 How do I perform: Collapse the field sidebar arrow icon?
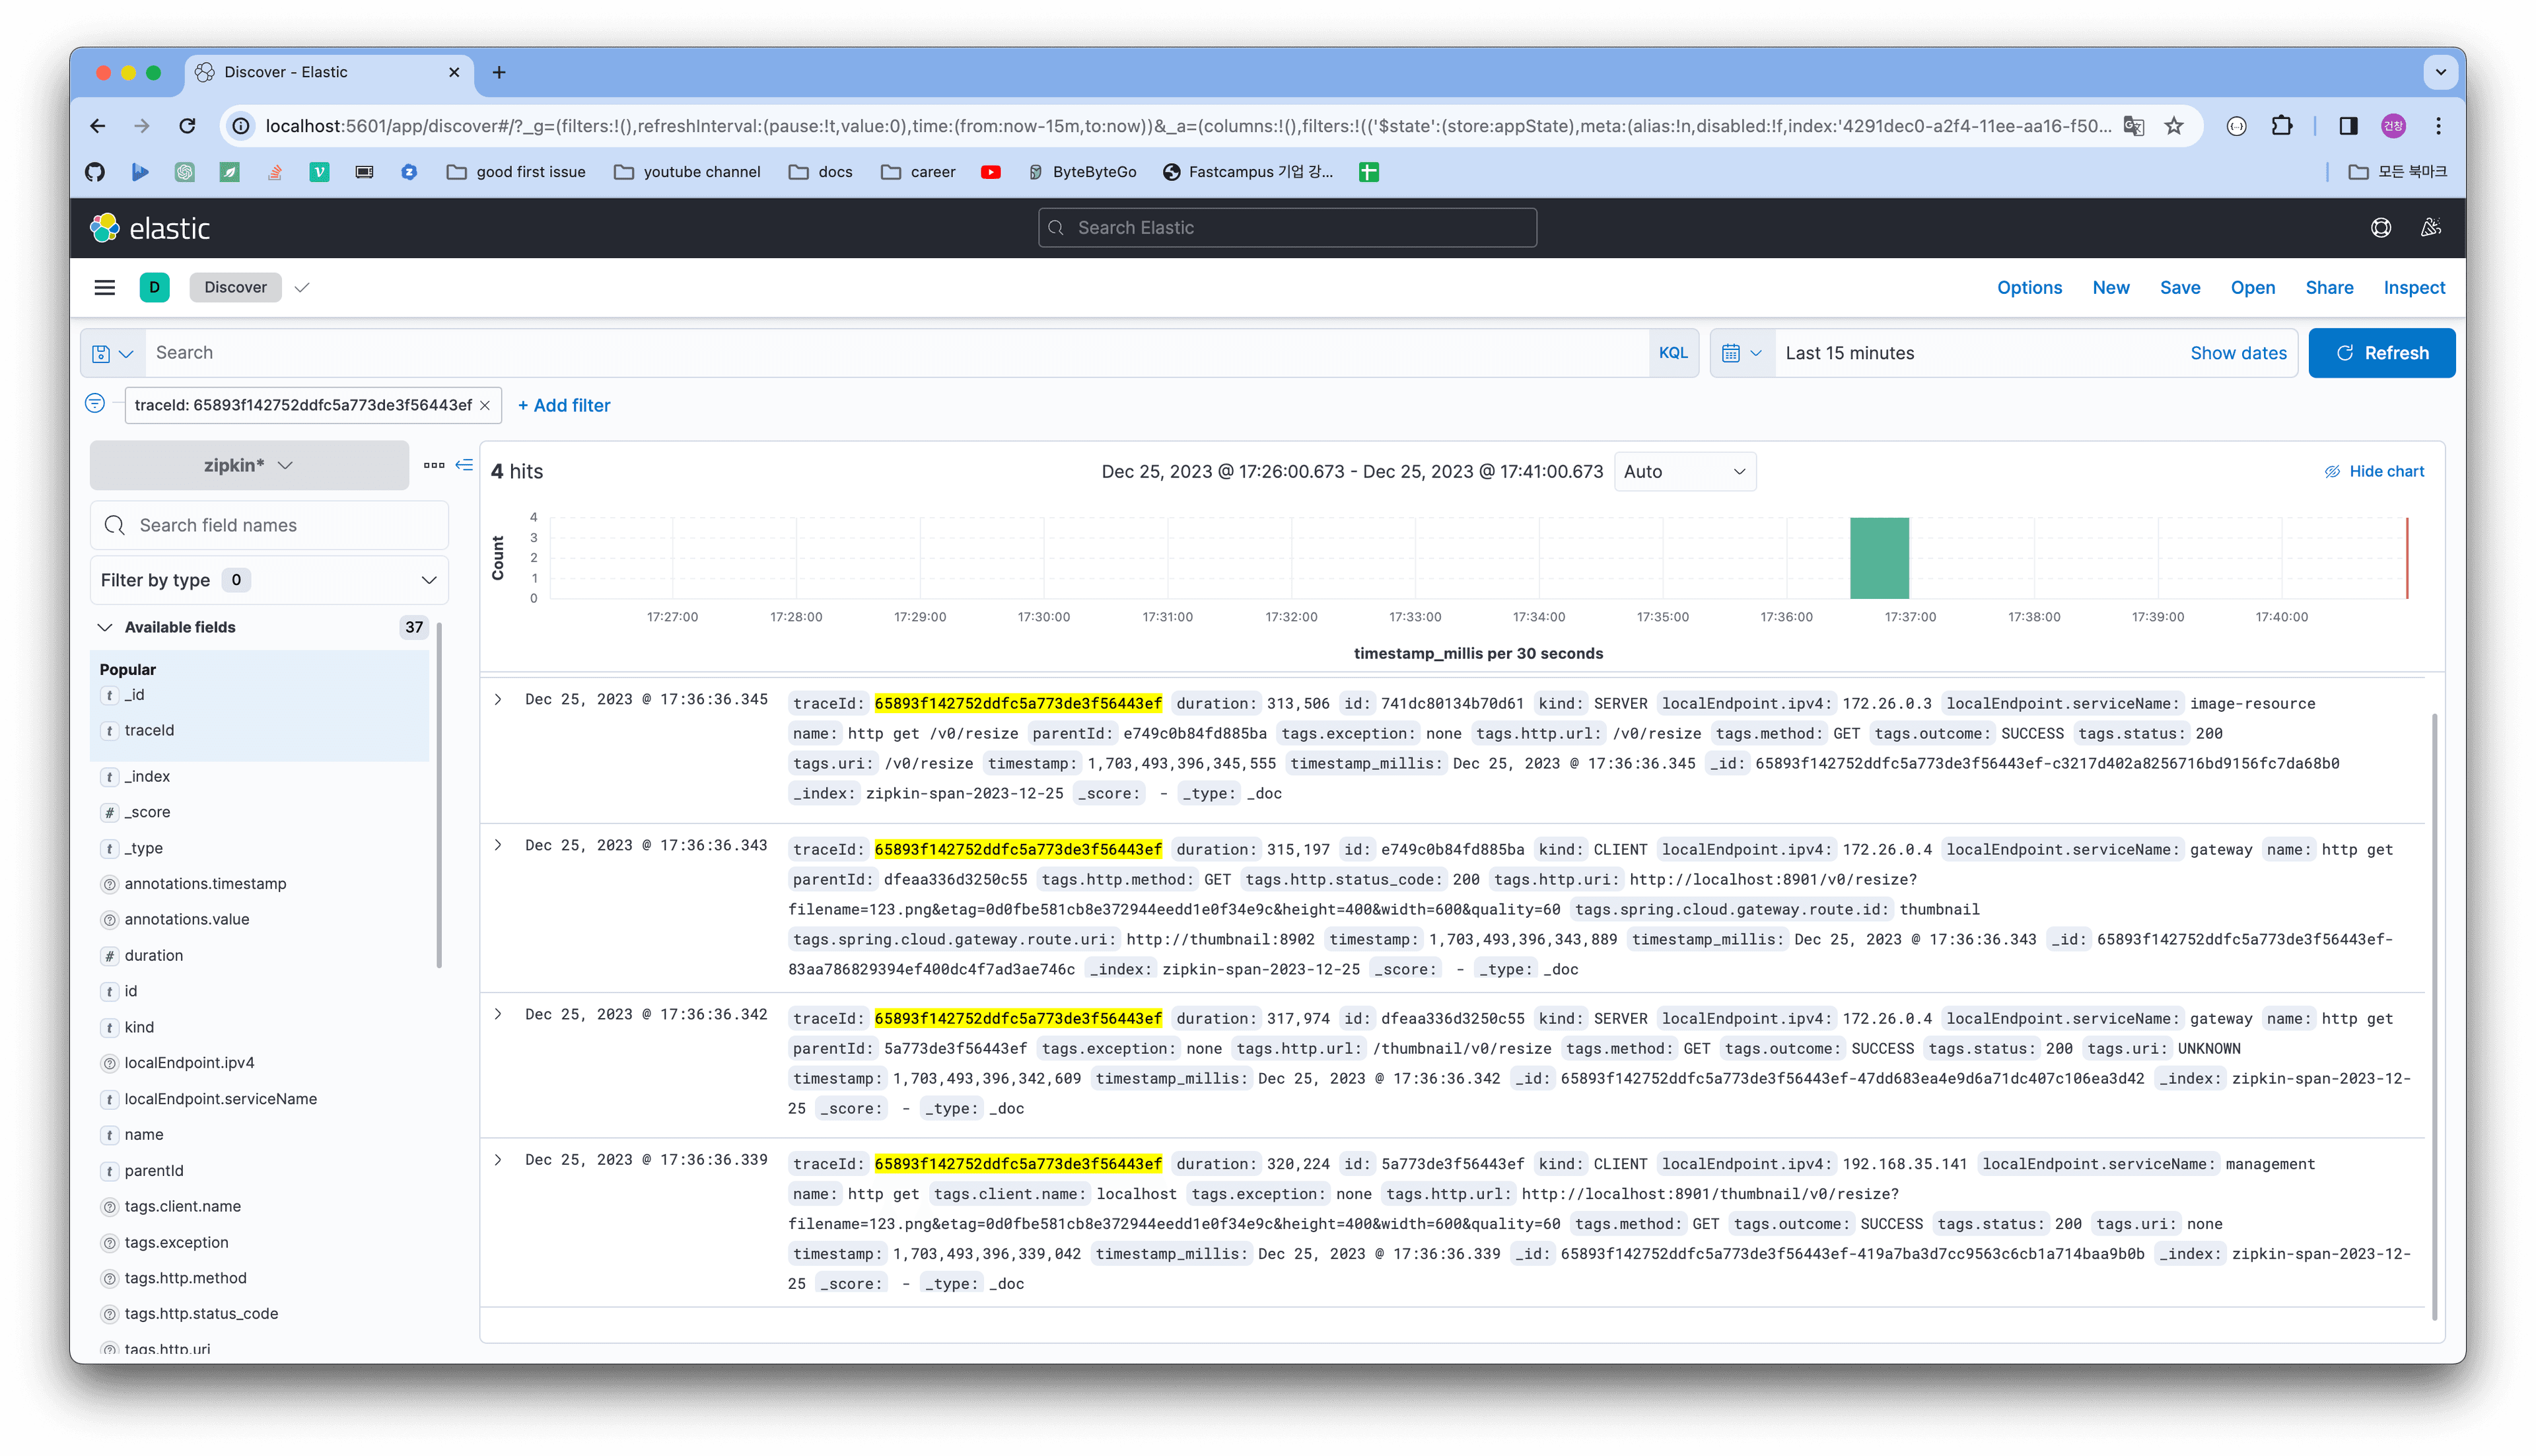(464, 465)
